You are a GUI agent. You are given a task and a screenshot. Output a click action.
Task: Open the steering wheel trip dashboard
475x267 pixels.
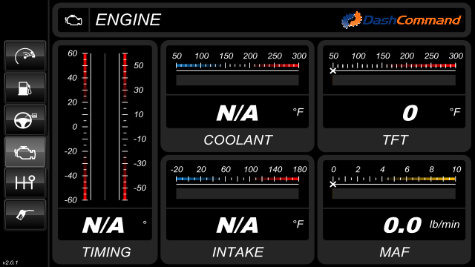(24, 120)
